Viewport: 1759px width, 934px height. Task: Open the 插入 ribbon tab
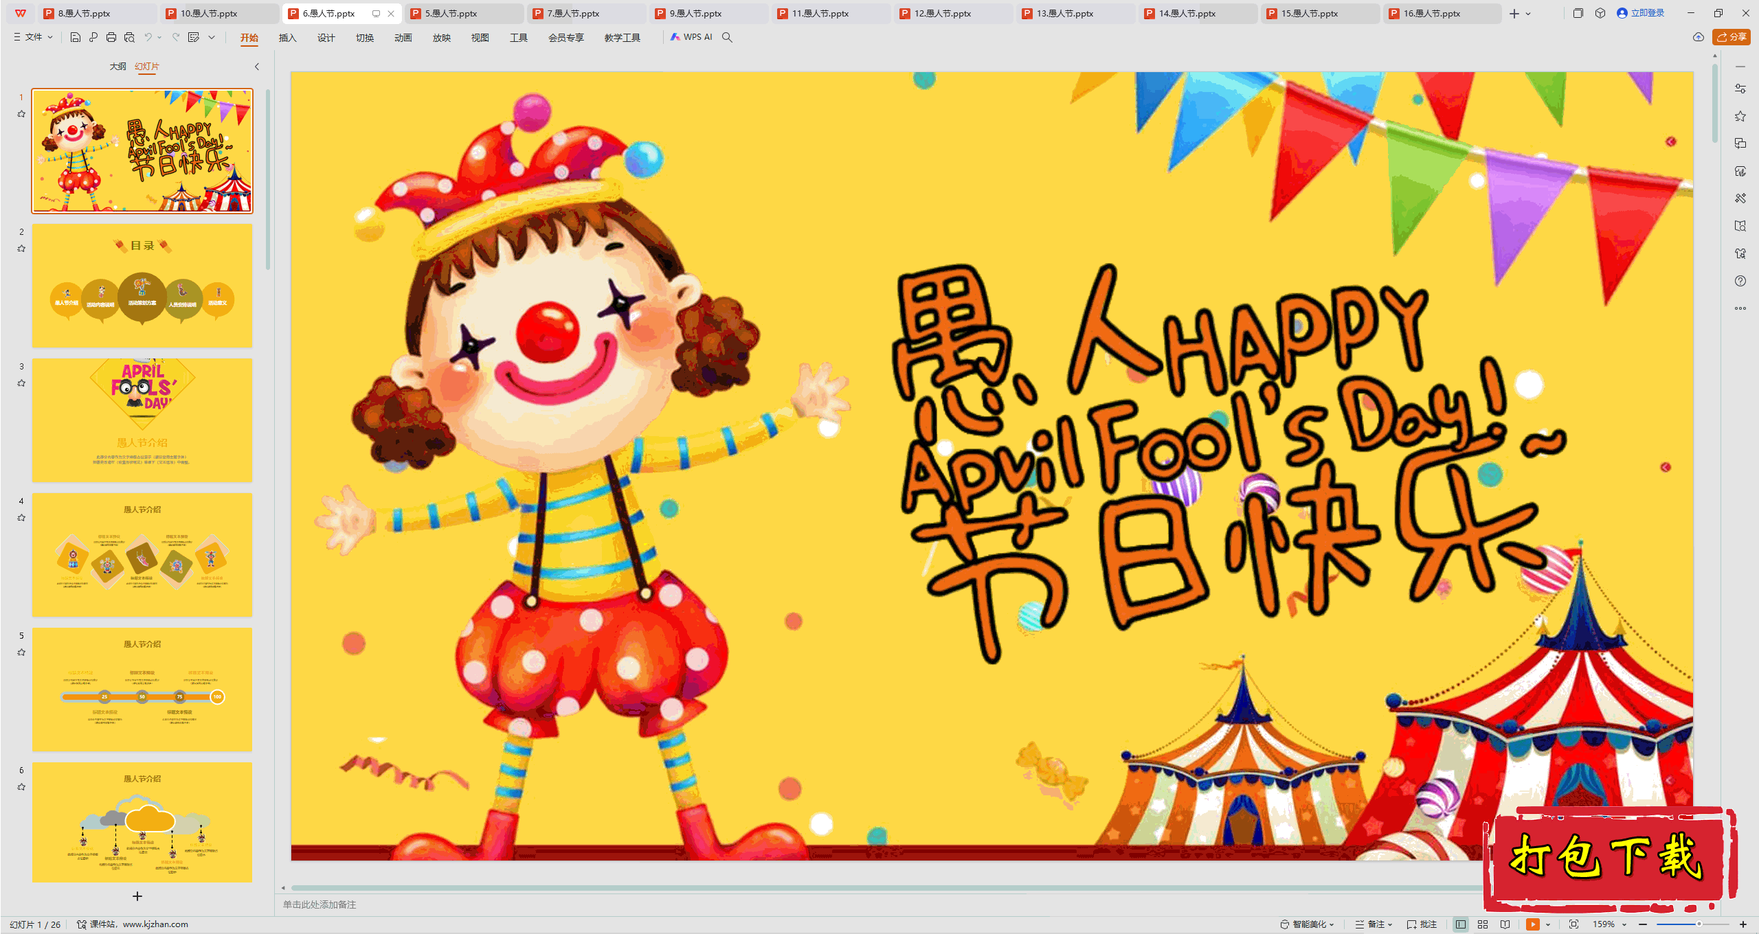[x=287, y=38]
